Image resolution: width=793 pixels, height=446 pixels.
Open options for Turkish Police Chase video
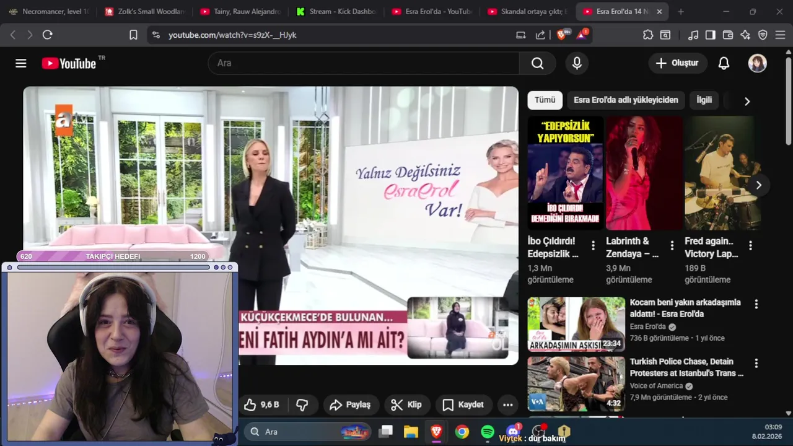756,363
